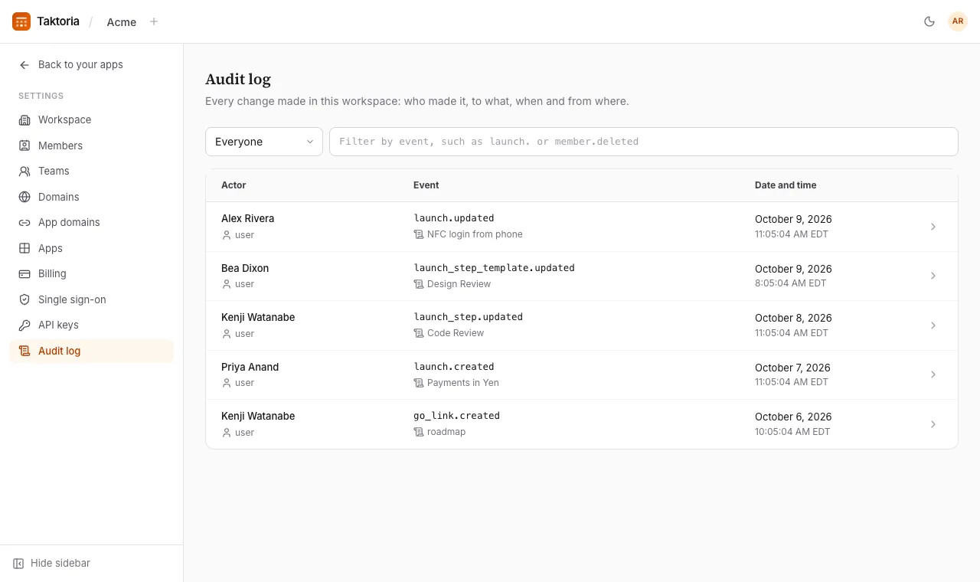The image size is (980, 582).
Task: Click the Audit log scroll icon
Action: (24, 351)
